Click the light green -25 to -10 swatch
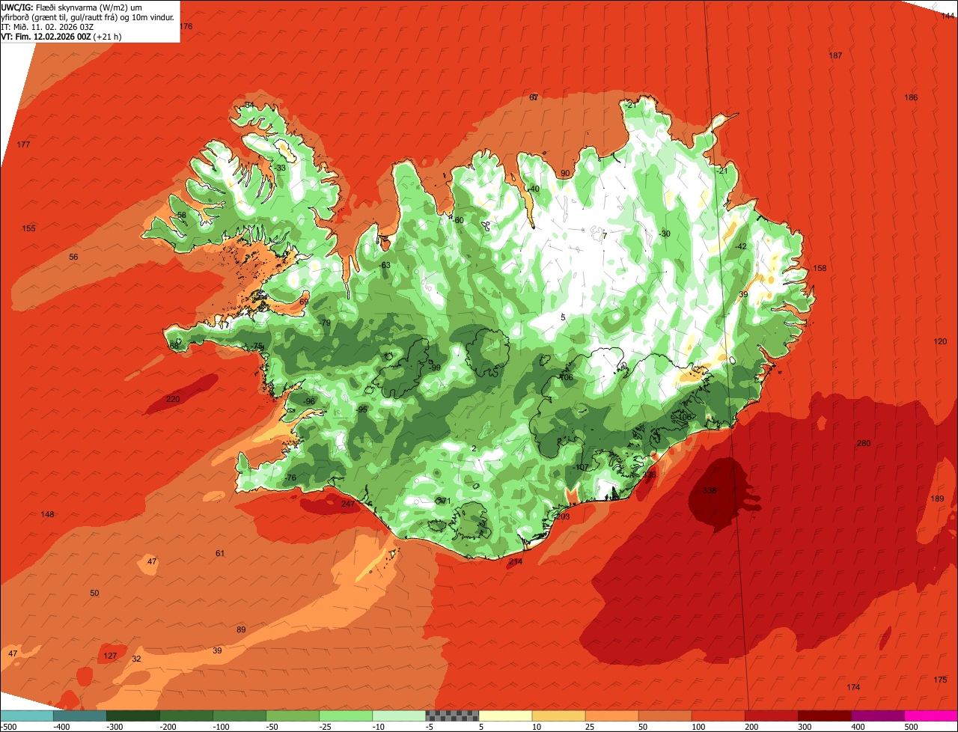The height and width of the screenshot is (732, 958). [x=346, y=715]
